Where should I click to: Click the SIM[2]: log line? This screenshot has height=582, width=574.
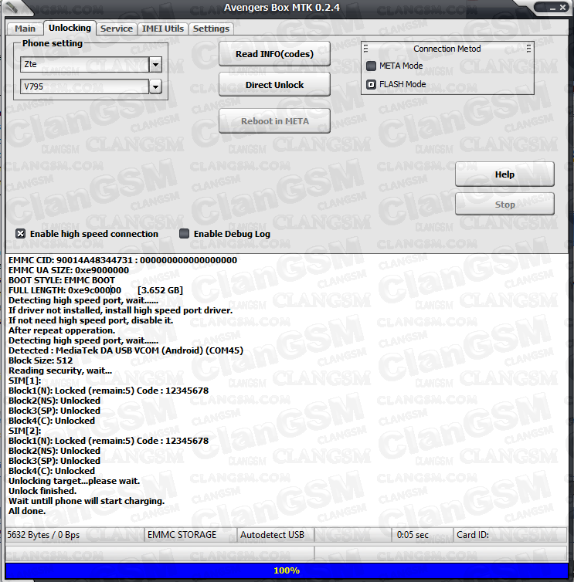[25, 431]
